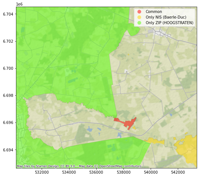Click the 1e6 axis offset label
This screenshot has width=199, height=177.
(19, 4)
